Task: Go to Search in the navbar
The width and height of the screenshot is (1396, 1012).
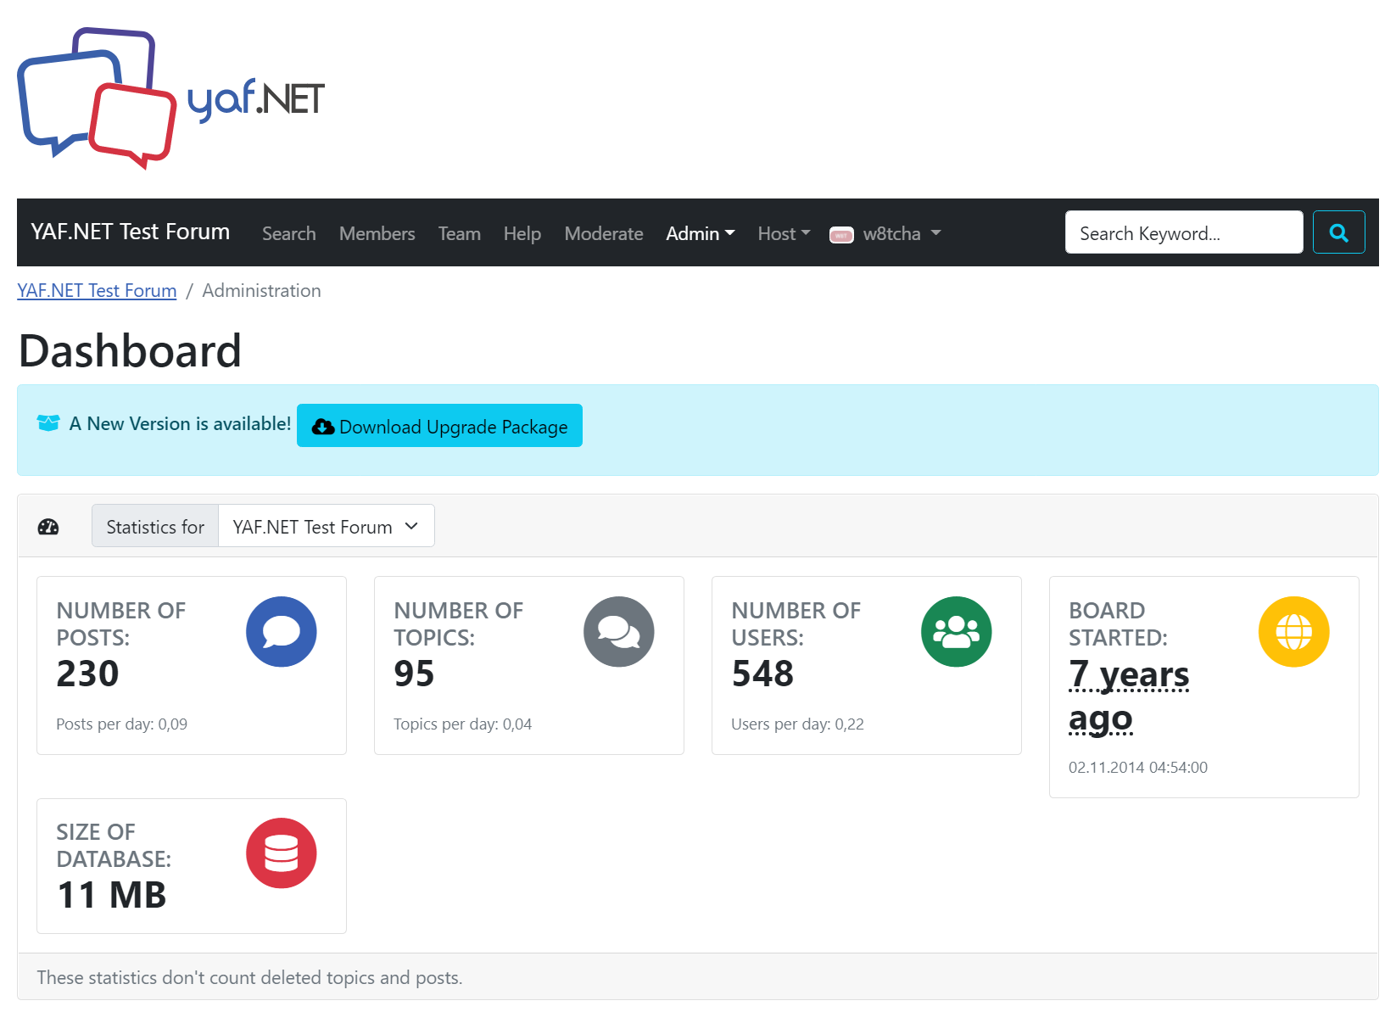Action: (x=289, y=233)
